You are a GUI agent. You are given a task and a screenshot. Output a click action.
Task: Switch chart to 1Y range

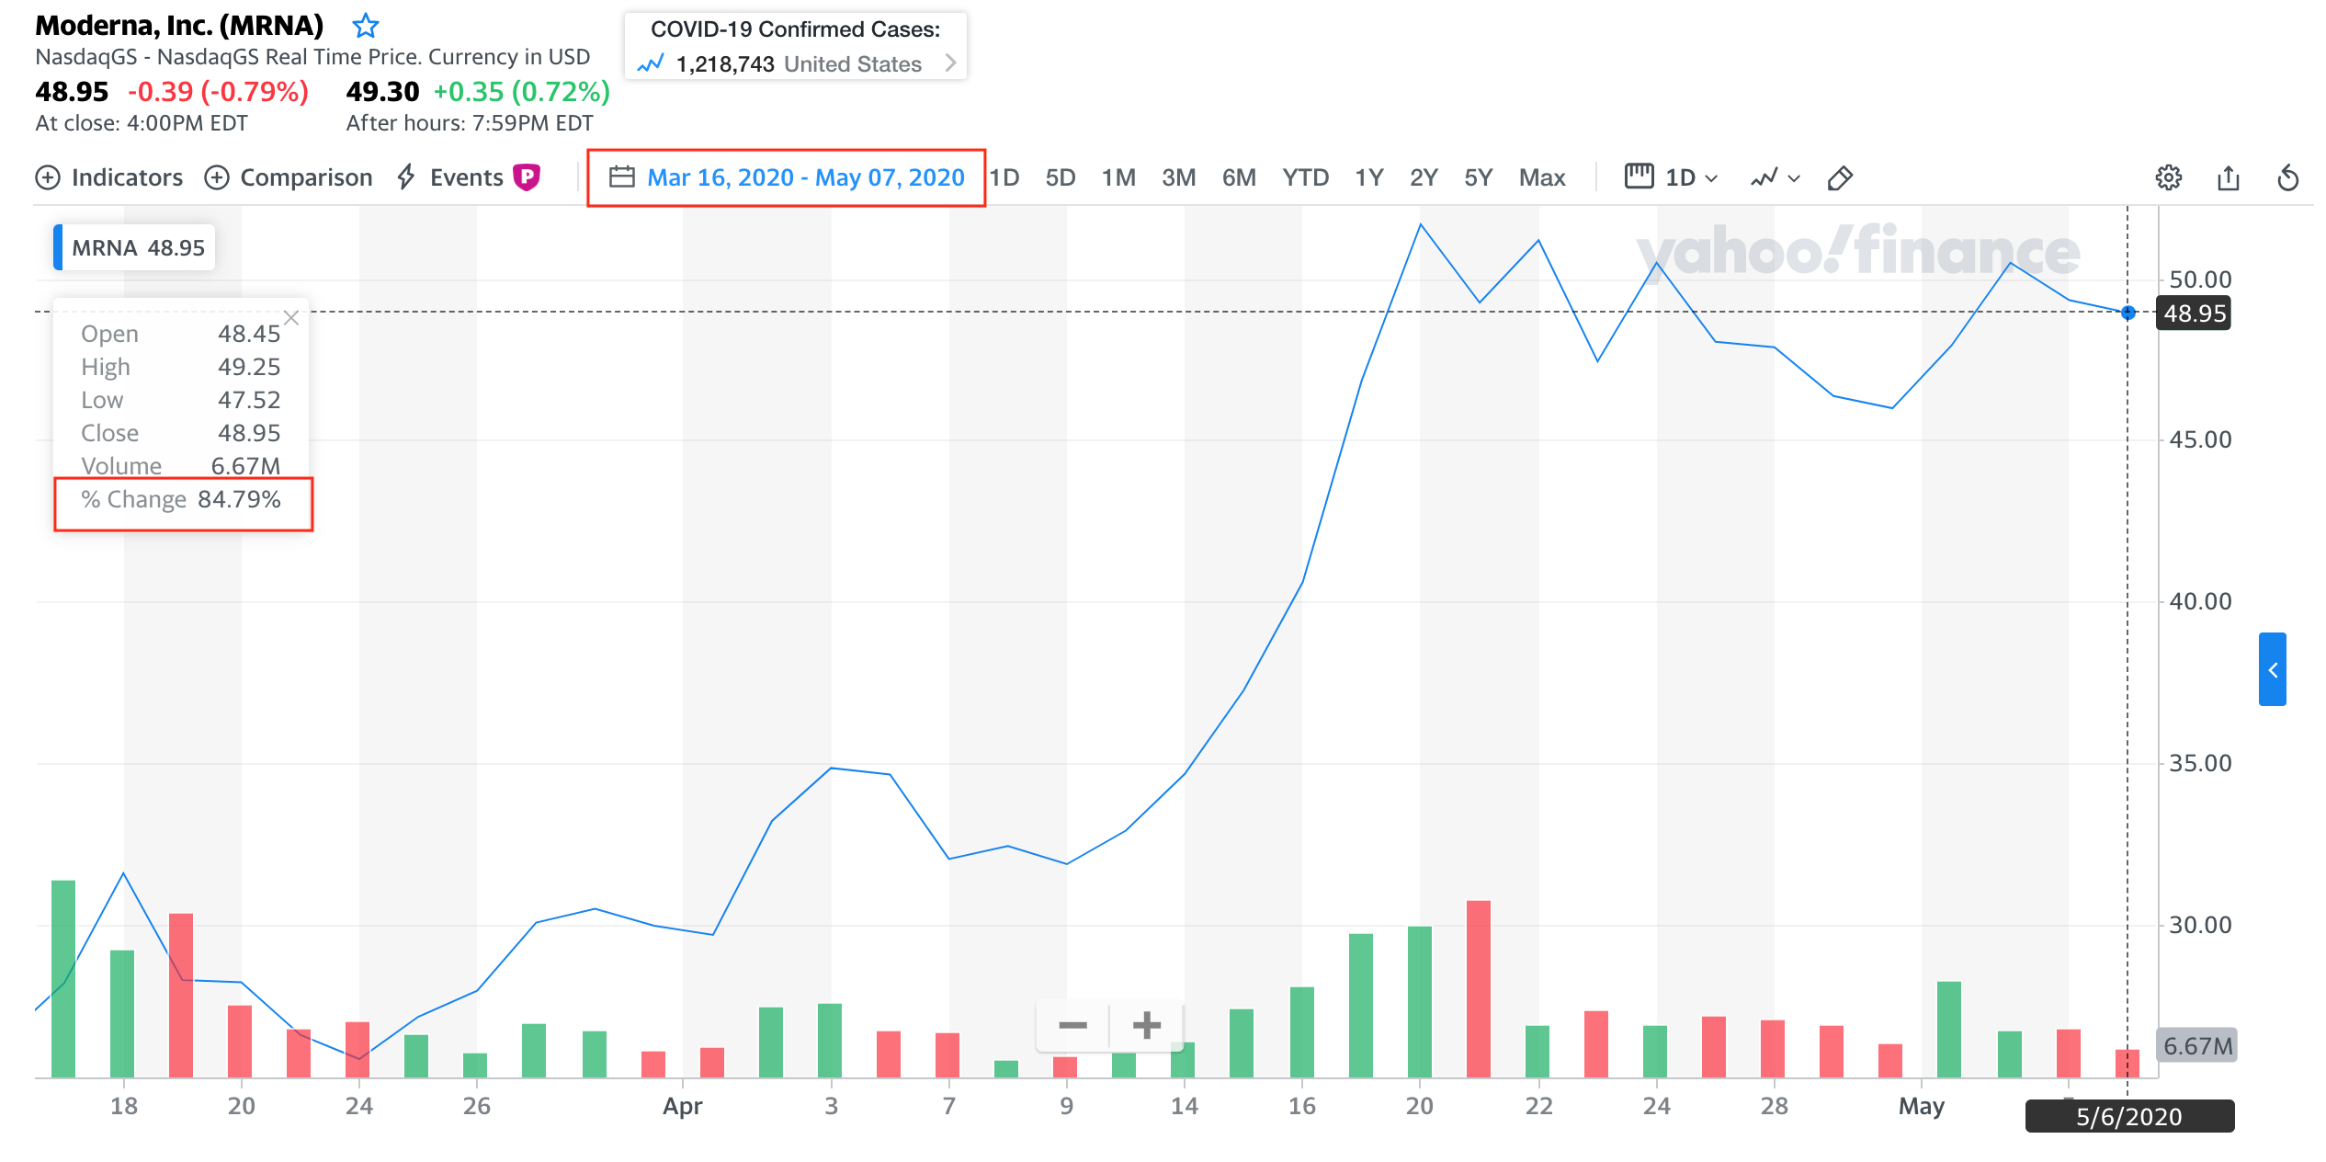(1369, 177)
